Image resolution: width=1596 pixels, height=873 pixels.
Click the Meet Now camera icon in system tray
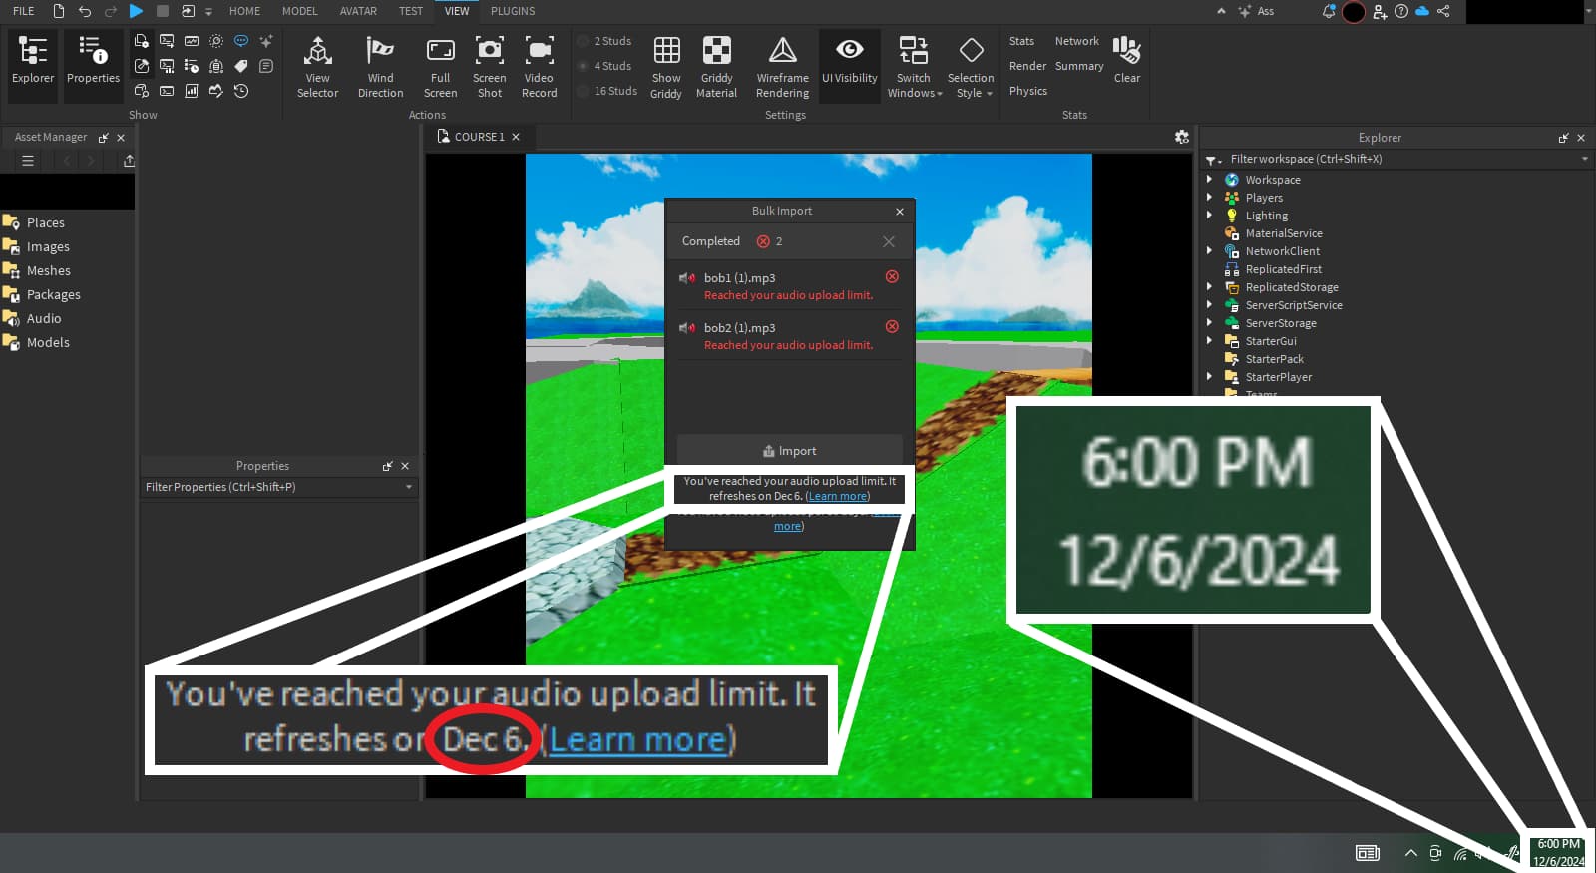pos(1435,853)
